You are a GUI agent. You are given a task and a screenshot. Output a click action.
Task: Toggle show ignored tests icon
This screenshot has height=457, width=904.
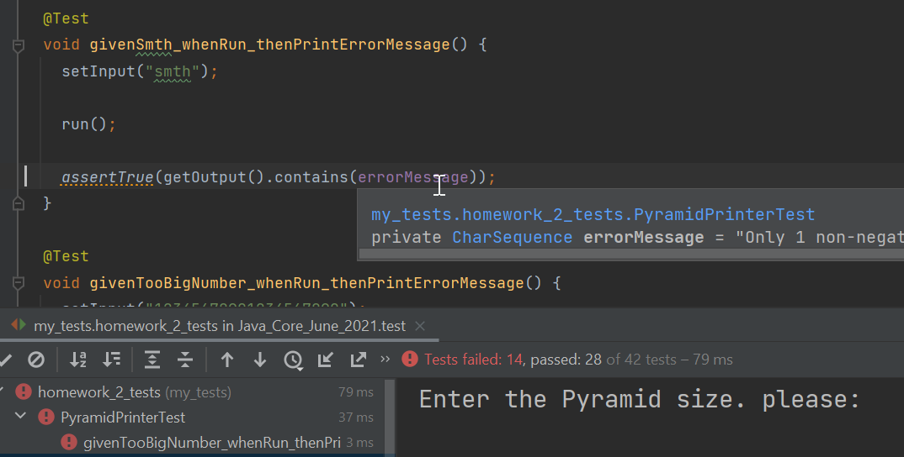pyautogui.click(x=36, y=360)
